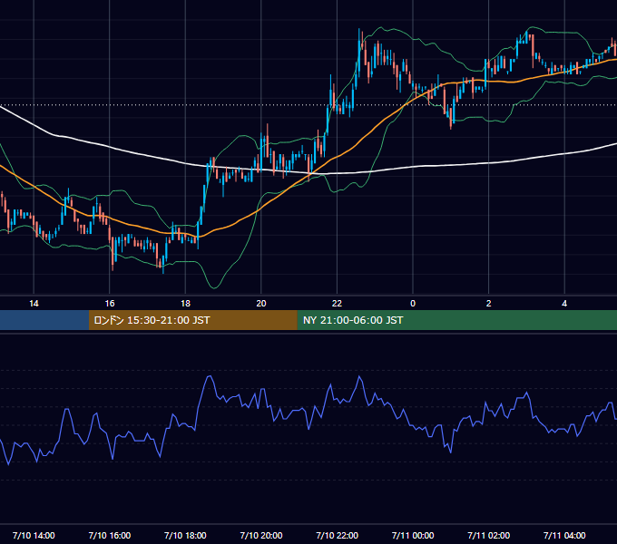Click the 18 hour axis label
The height and width of the screenshot is (544, 617).
coord(185,304)
